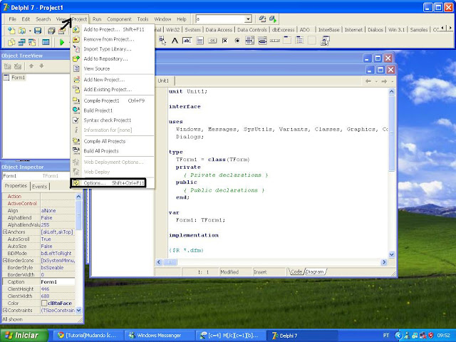Open Windows Messenger taskbar button

159,336
